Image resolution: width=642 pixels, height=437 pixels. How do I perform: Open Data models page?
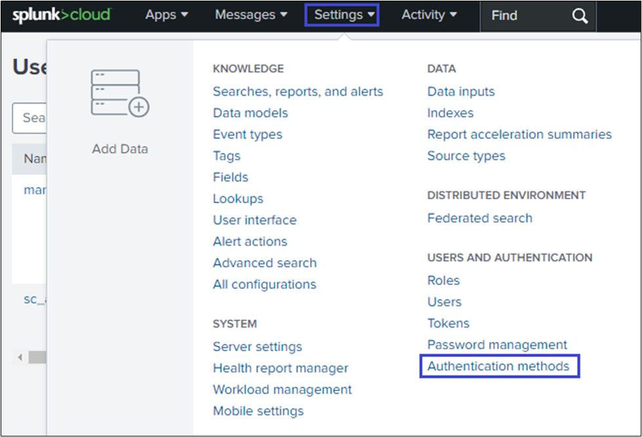(250, 113)
